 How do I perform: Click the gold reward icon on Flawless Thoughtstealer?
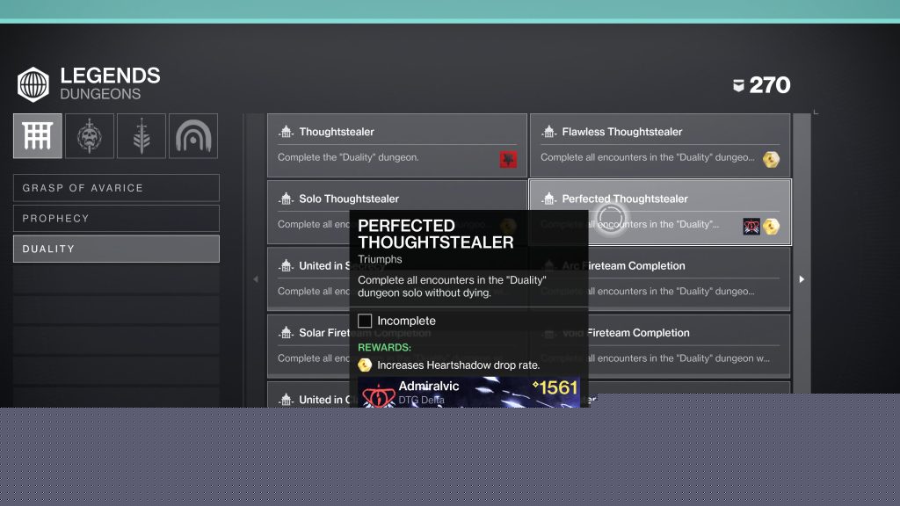(771, 159)
